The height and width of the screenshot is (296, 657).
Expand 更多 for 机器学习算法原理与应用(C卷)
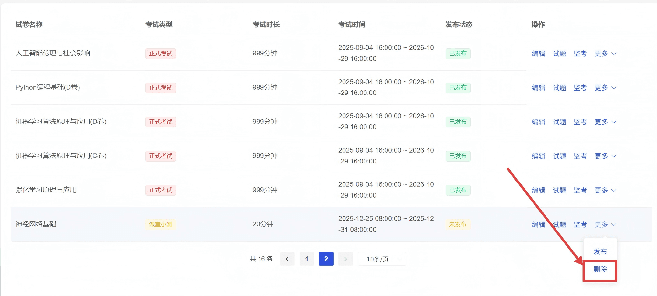coord(605,156)
